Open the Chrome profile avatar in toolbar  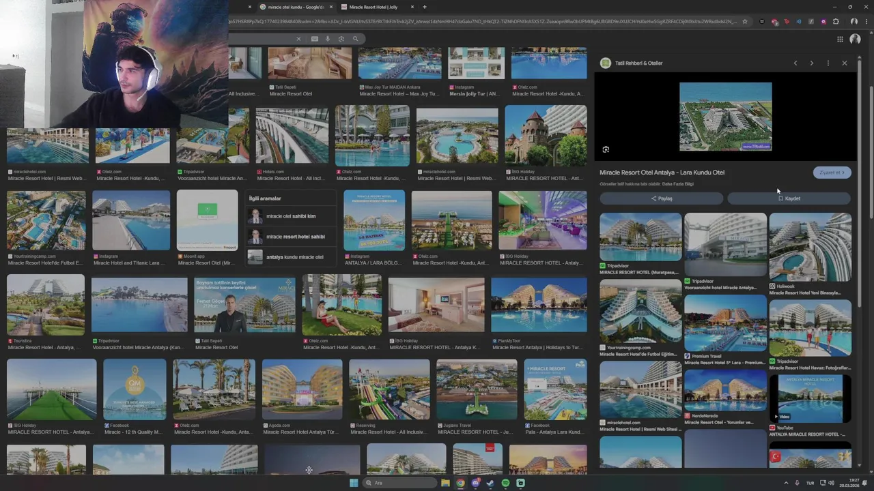854,21
